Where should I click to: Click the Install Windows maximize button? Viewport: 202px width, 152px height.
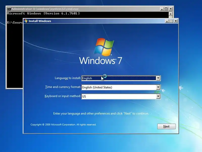pos(171,21)
